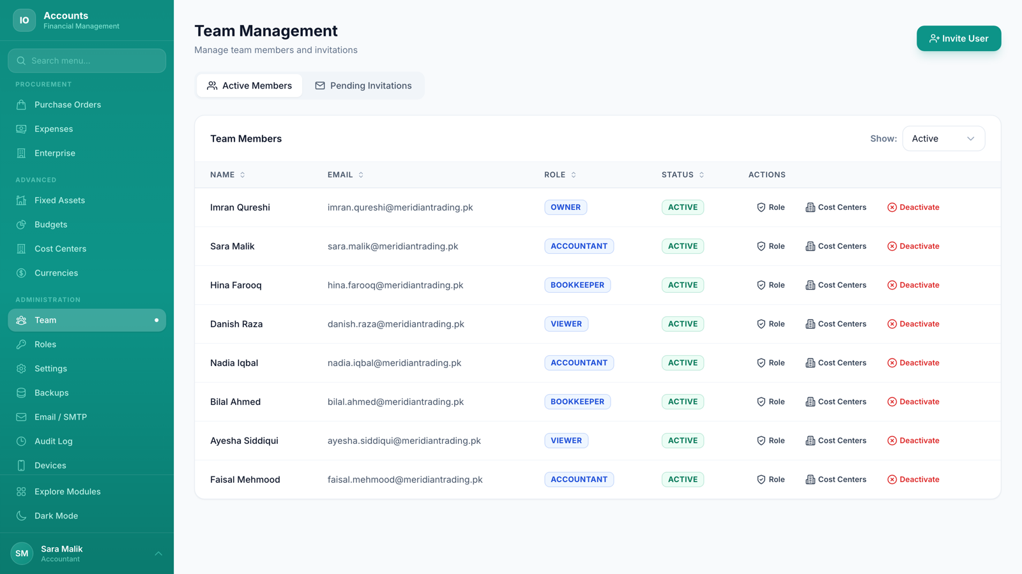Screen dimensions: 1022x574
Task: Toggle Dark Mode in the sidebar
Action: tap(87, 516)
